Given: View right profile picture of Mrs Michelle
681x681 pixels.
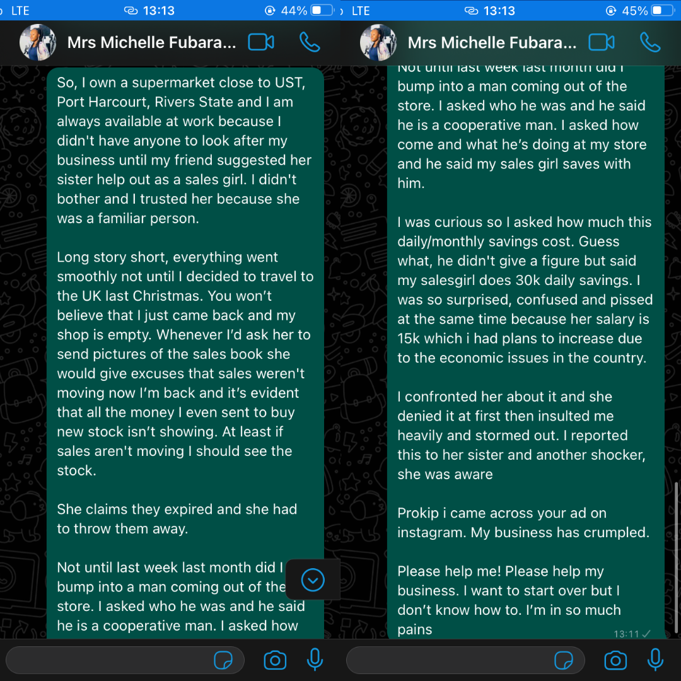Looking at the screenshot, I should [378, 43].
